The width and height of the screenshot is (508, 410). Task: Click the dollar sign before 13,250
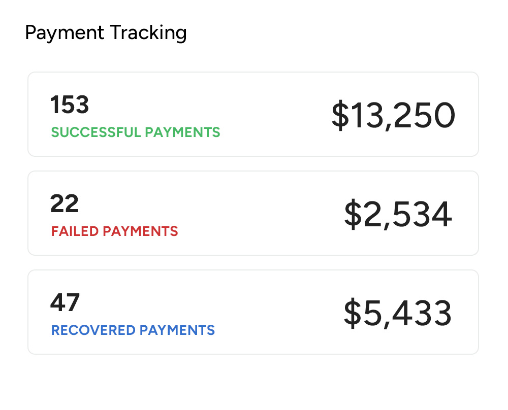[x=339, y=115]
